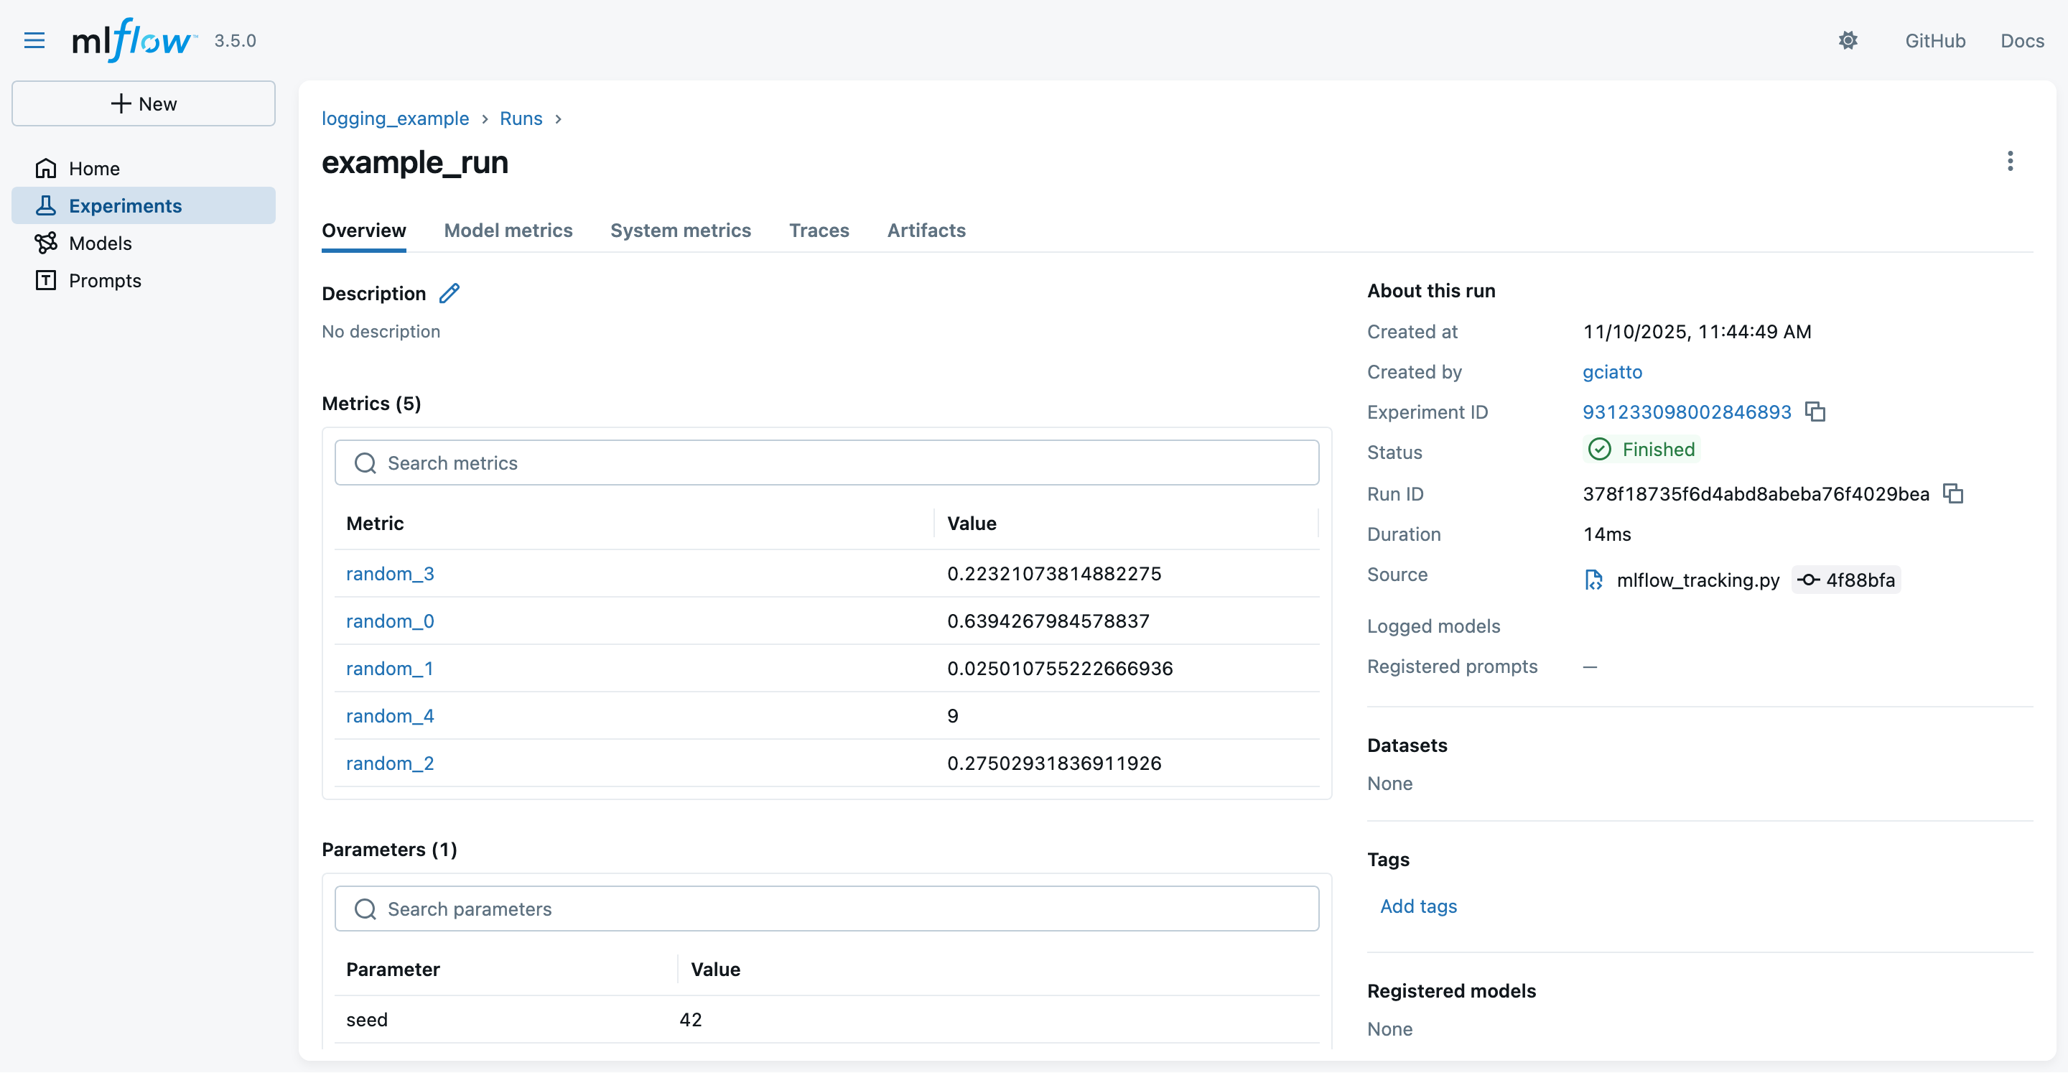Focus the Search metrics field
This screenshot has width=2068, height=1073.
pyautogui.click(x=827, y=463)
